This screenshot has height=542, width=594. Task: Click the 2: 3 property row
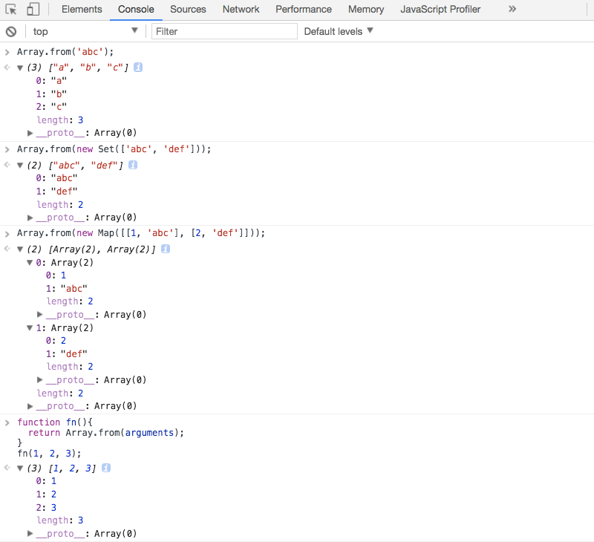pos(46,507)
